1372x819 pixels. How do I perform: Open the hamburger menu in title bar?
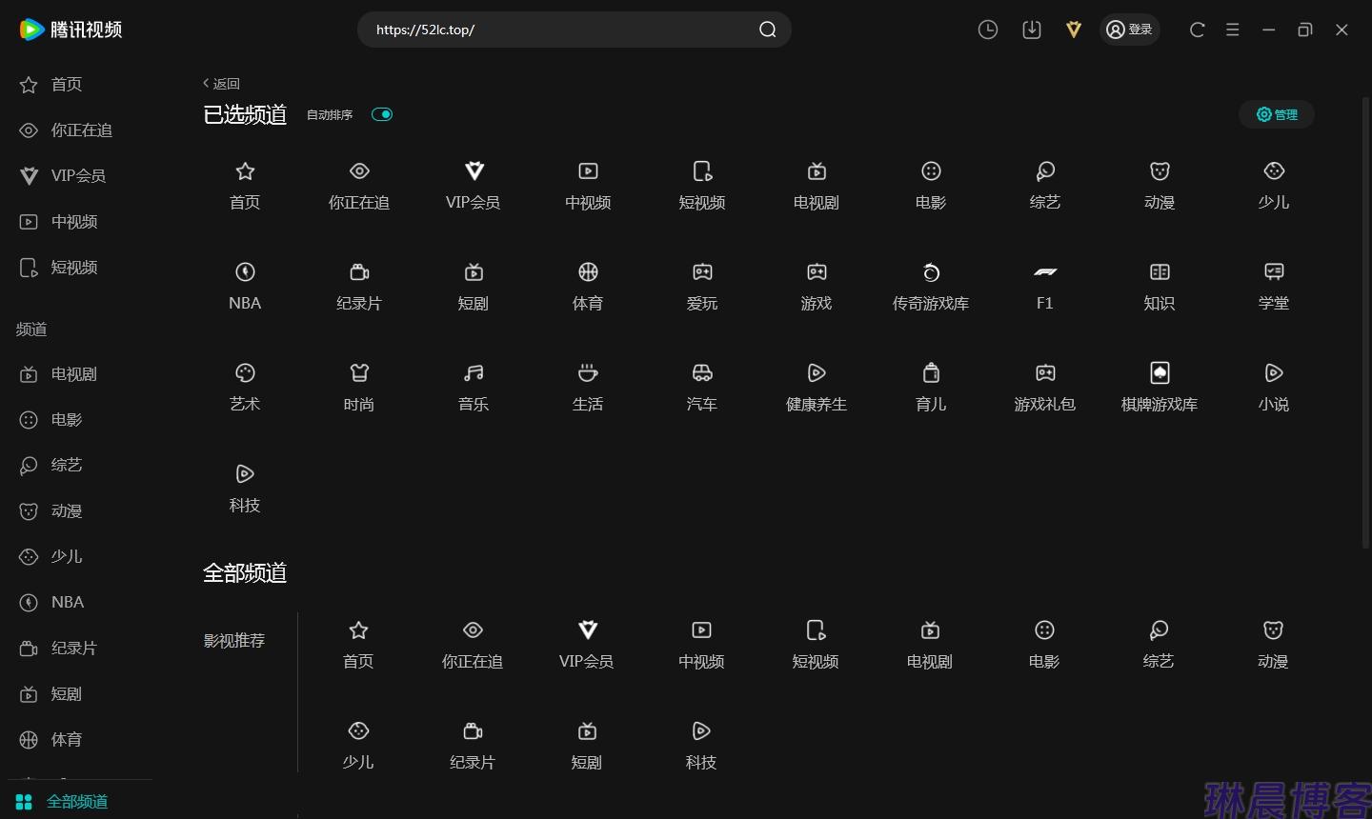pyautogui.click(x=1233, y=30)
